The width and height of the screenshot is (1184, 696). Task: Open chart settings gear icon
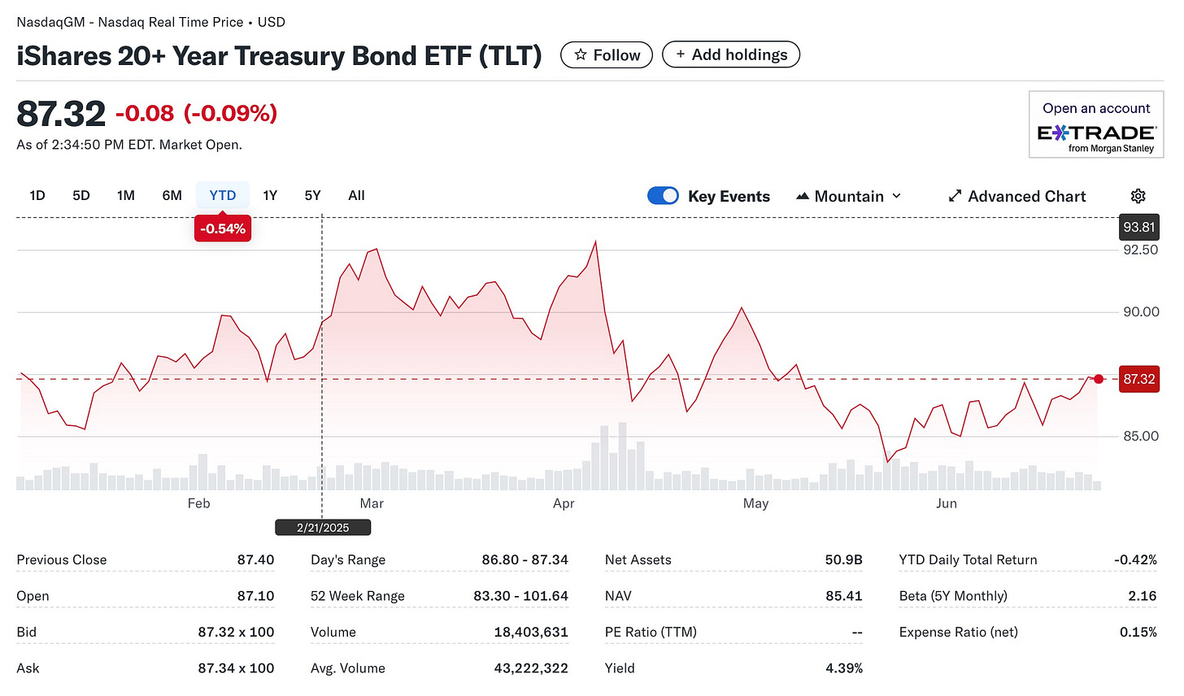[1138, 196]
